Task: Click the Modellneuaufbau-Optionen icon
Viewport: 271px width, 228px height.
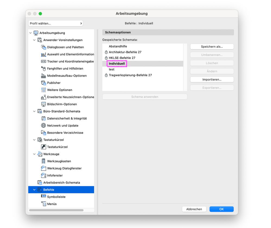Action: pyautogui.click(x=44, y=76)
